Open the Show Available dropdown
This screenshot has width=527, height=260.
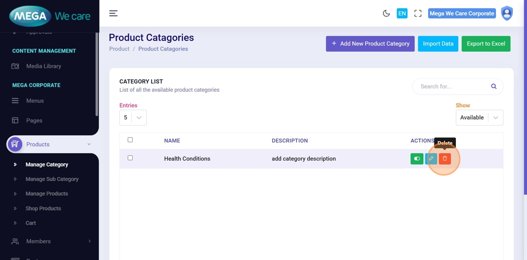click(479, 118)
